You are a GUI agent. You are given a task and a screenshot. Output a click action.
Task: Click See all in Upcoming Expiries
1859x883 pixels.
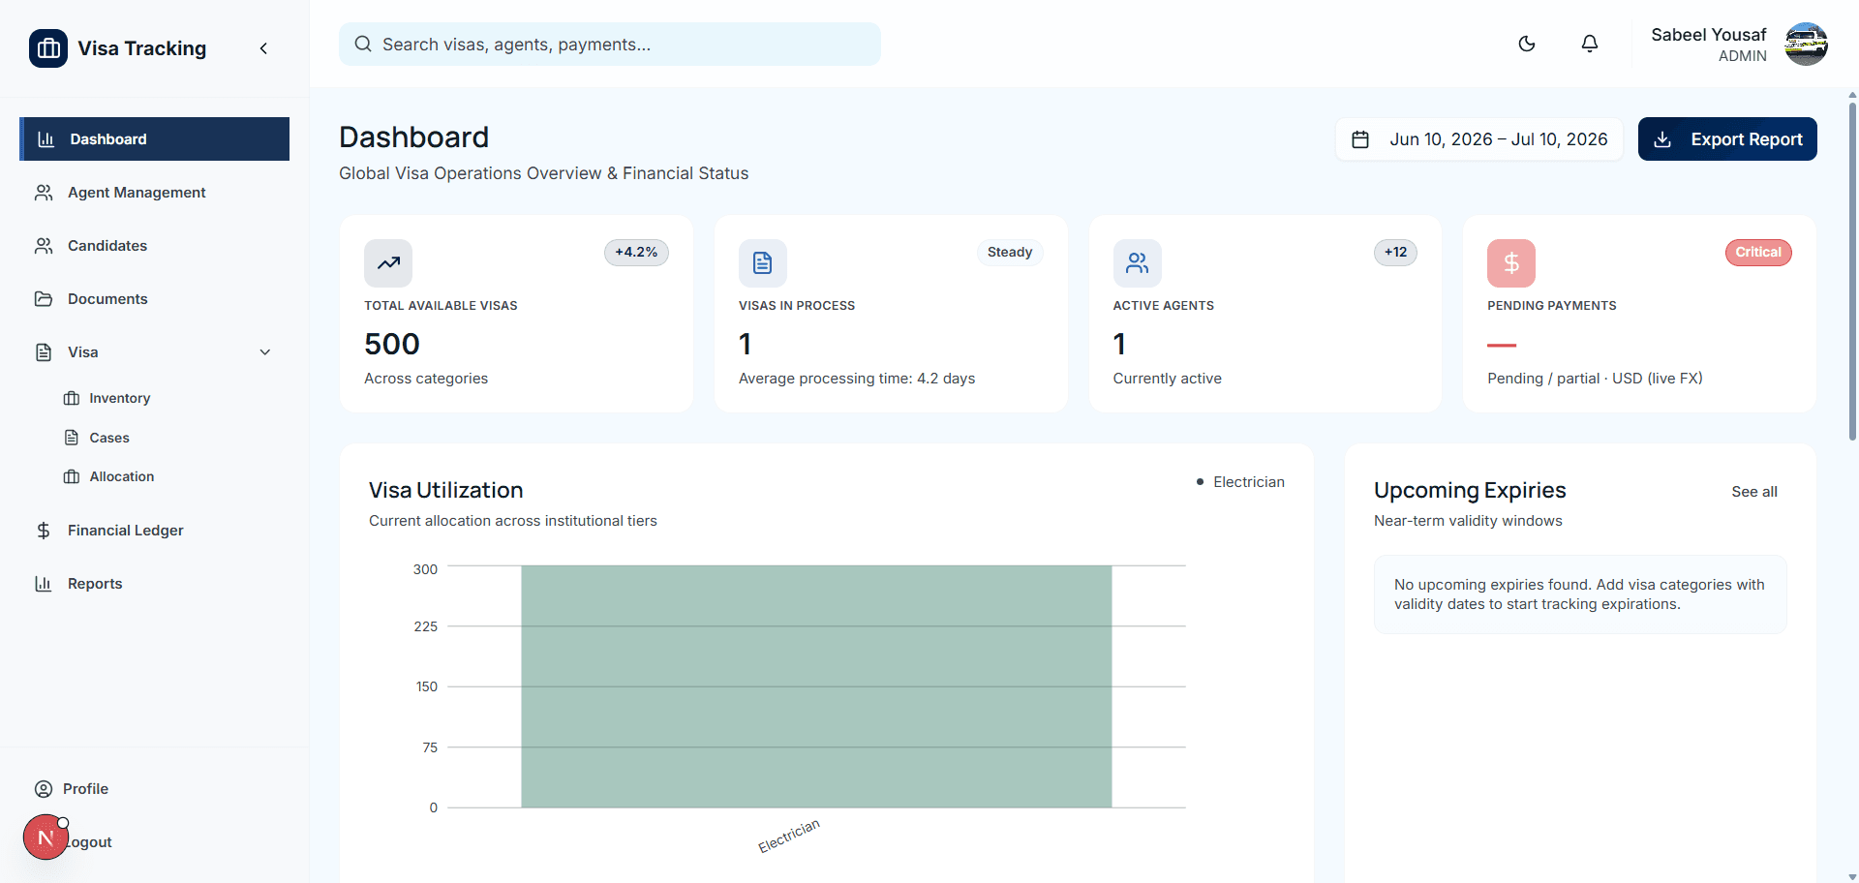1754,492
